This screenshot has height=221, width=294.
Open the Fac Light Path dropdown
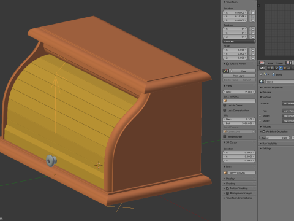pos(288,110)
